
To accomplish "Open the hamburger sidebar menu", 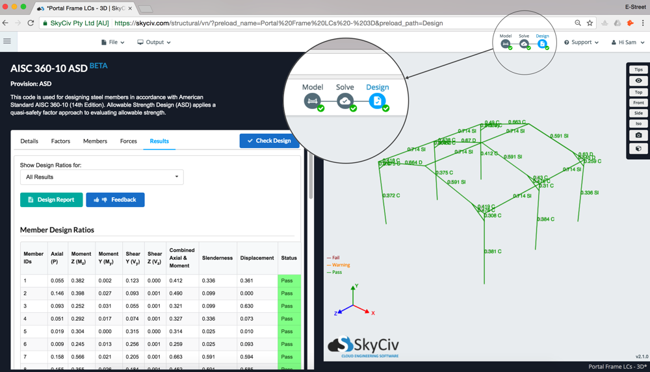I will click(x=7, y=41).
